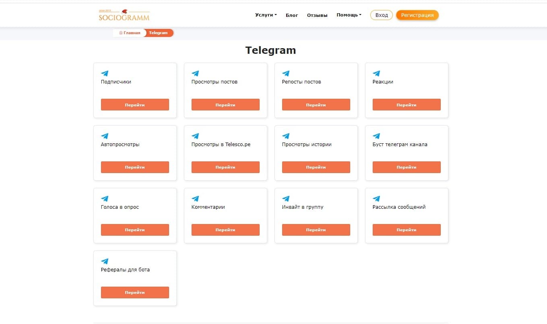Open Перейти for Репосты постов

(x=316, y=105)
